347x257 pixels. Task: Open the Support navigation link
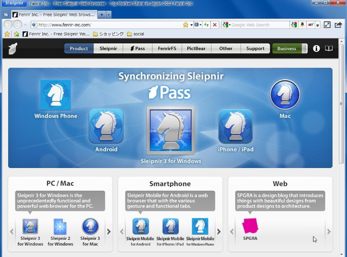[x=255, y=49]
